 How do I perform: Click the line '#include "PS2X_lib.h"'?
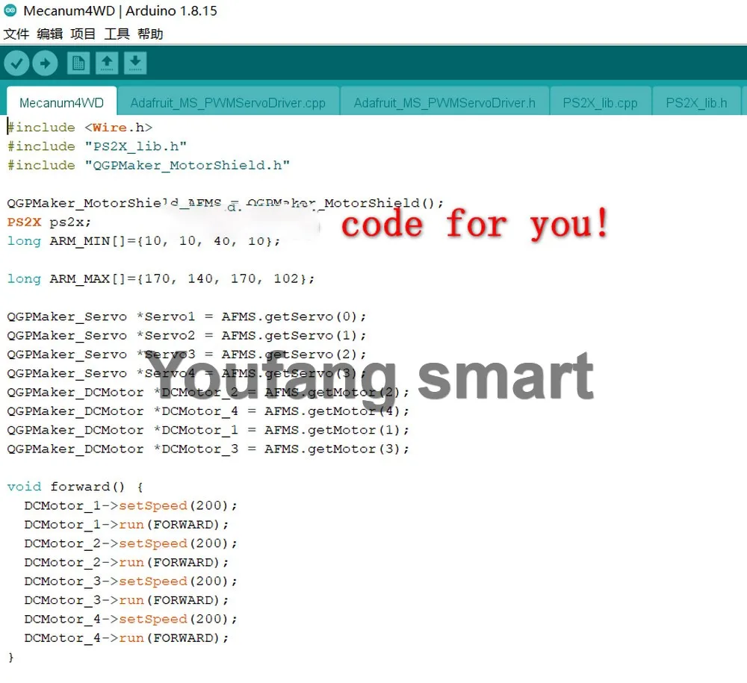[97, 146]
